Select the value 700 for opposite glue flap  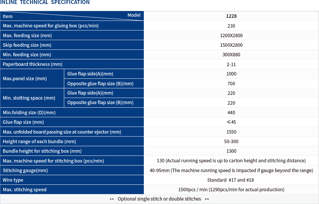[x=231, y=84]
